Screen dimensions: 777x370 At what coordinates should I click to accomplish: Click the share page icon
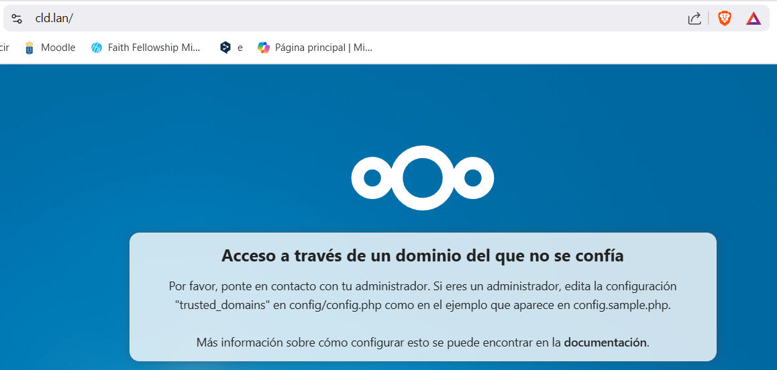click(694, 19)
